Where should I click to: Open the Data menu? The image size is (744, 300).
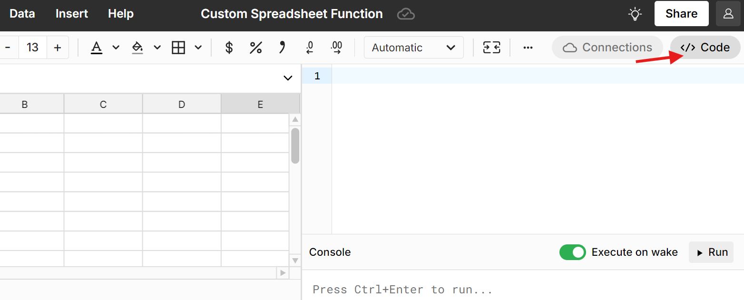[x=22, y=14]
